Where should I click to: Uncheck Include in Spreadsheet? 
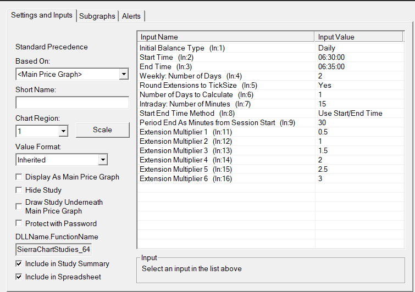[x=20, y=277]
